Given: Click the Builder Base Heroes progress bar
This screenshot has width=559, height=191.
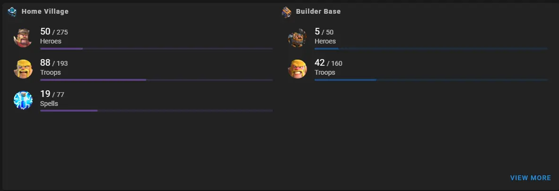Looking at the screenshot, I should pos(431,49).
